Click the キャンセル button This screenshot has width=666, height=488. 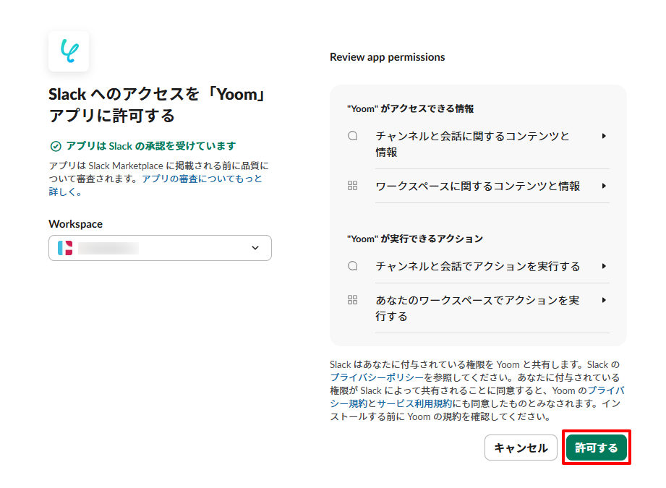(x=521, y=448)
